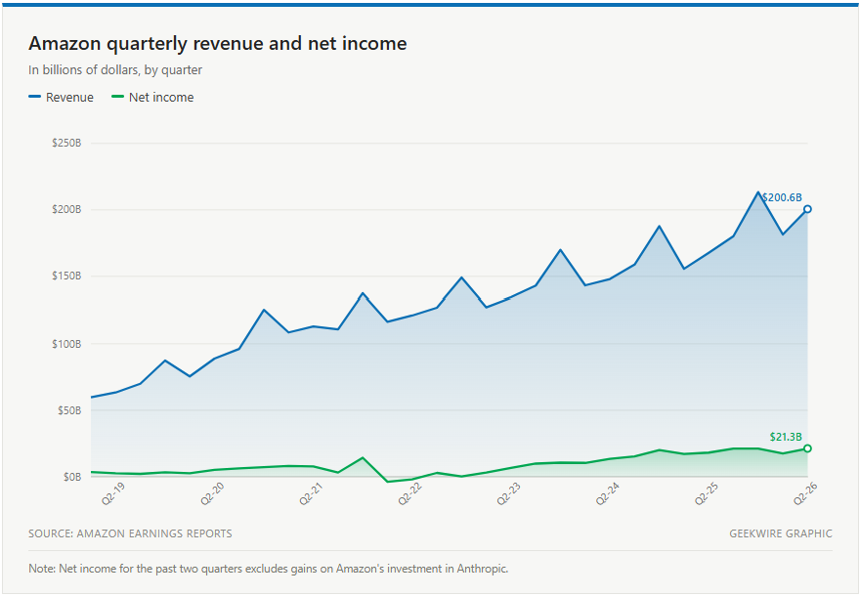Click the $150B y-axis label
Image resolution: width=860 pixels, height=596 pixels.
tap(66, 276)
